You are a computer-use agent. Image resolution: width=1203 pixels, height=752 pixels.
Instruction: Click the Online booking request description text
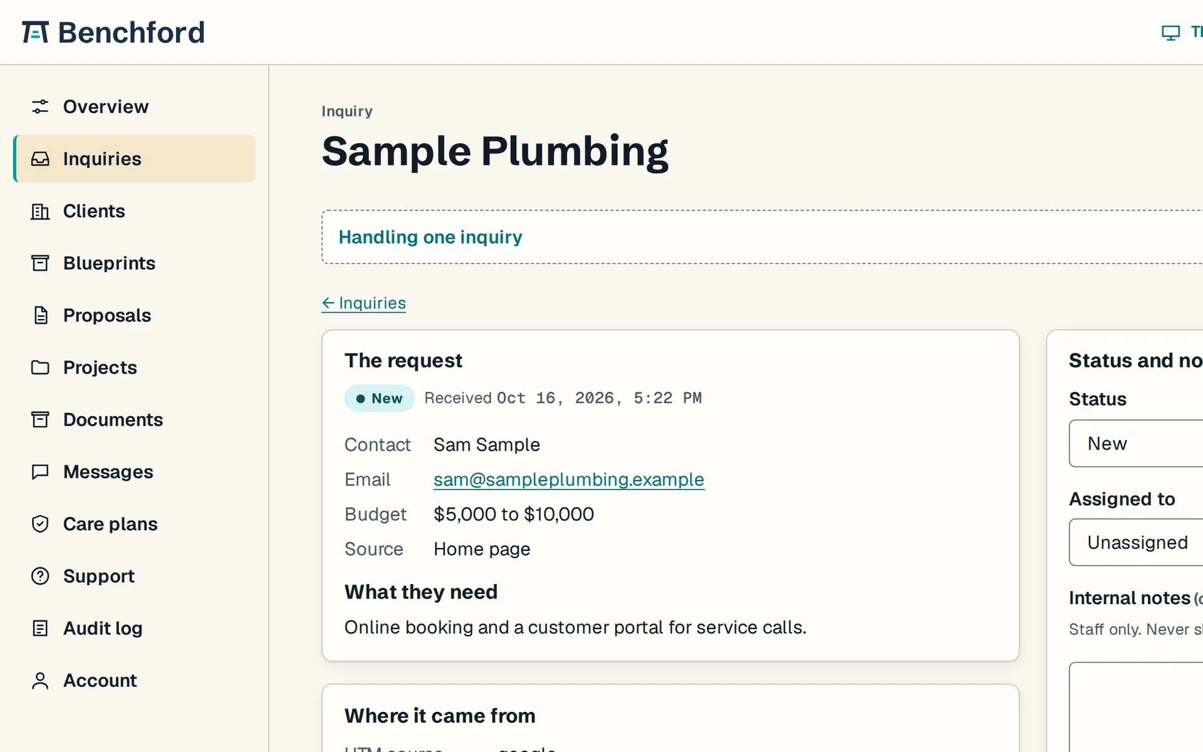click(575, 627)
